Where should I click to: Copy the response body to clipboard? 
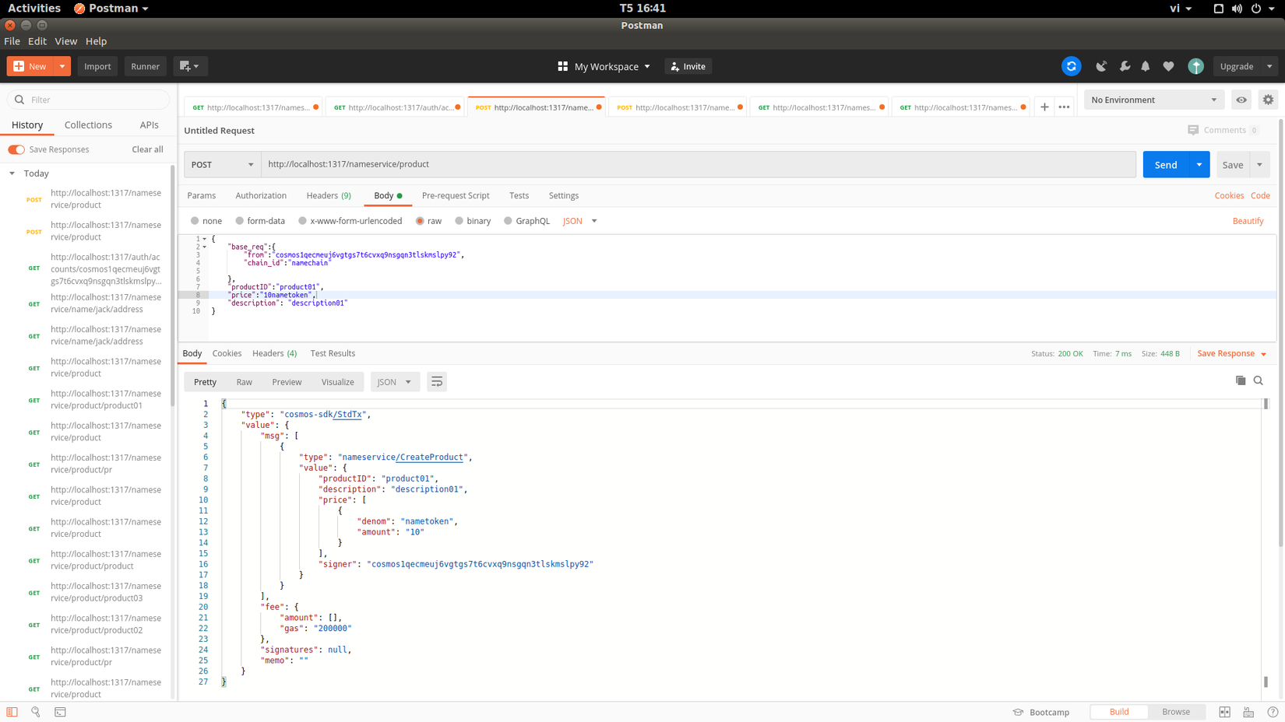click(1241, 380)
